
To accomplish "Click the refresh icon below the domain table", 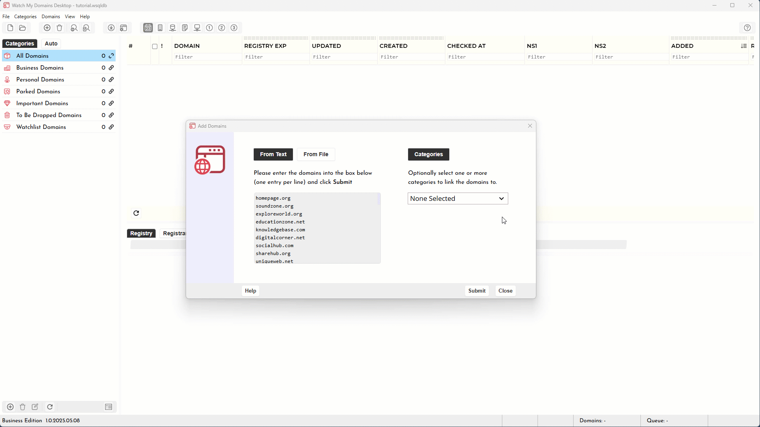I will pos(136,213).
